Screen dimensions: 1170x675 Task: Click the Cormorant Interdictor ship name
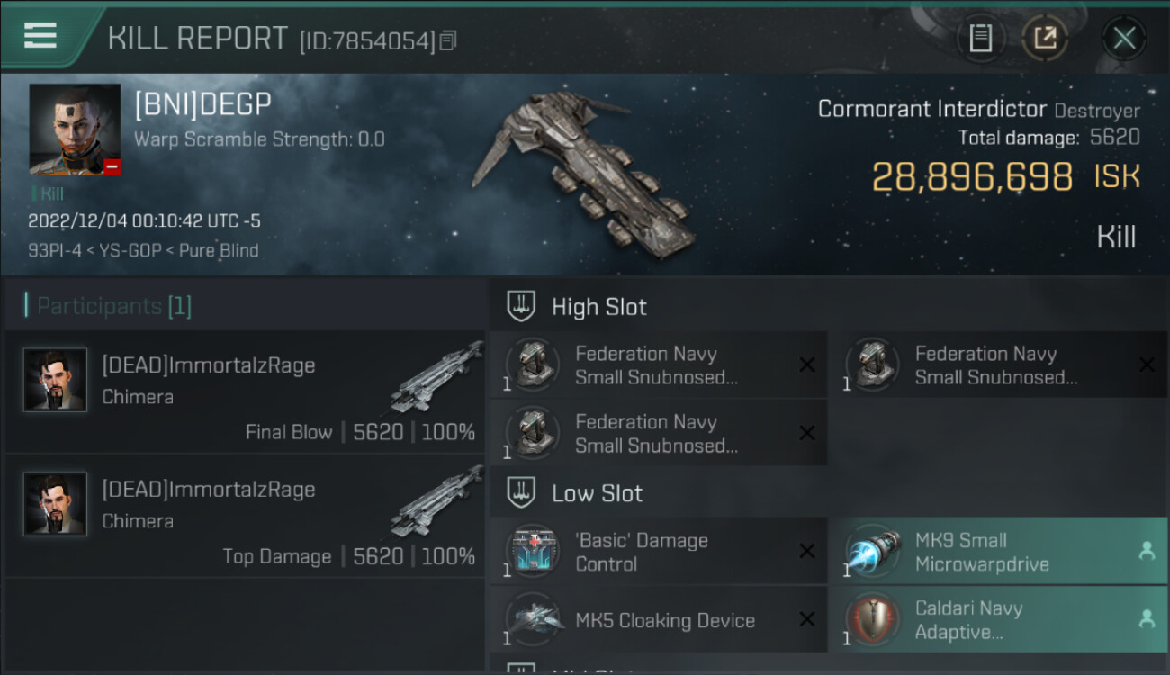coord(932,109)
